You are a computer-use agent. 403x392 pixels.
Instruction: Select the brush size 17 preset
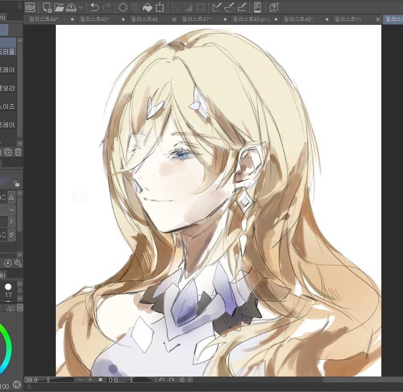(x=8, y=290)
